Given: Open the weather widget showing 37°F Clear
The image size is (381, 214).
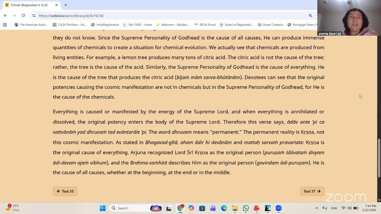Looking at the screenshot, I should coord(13,208).
